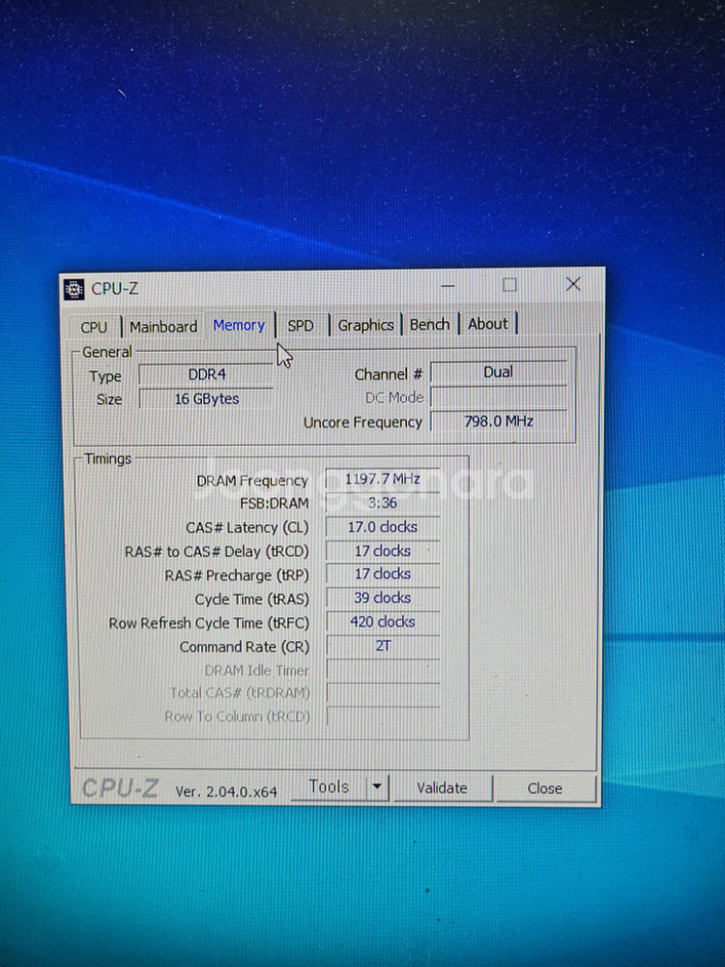Click CAS# Latency value 17.0 clocks
This screenshot has width=725, height=967.
pyautogui.click(x=382, y=527)
